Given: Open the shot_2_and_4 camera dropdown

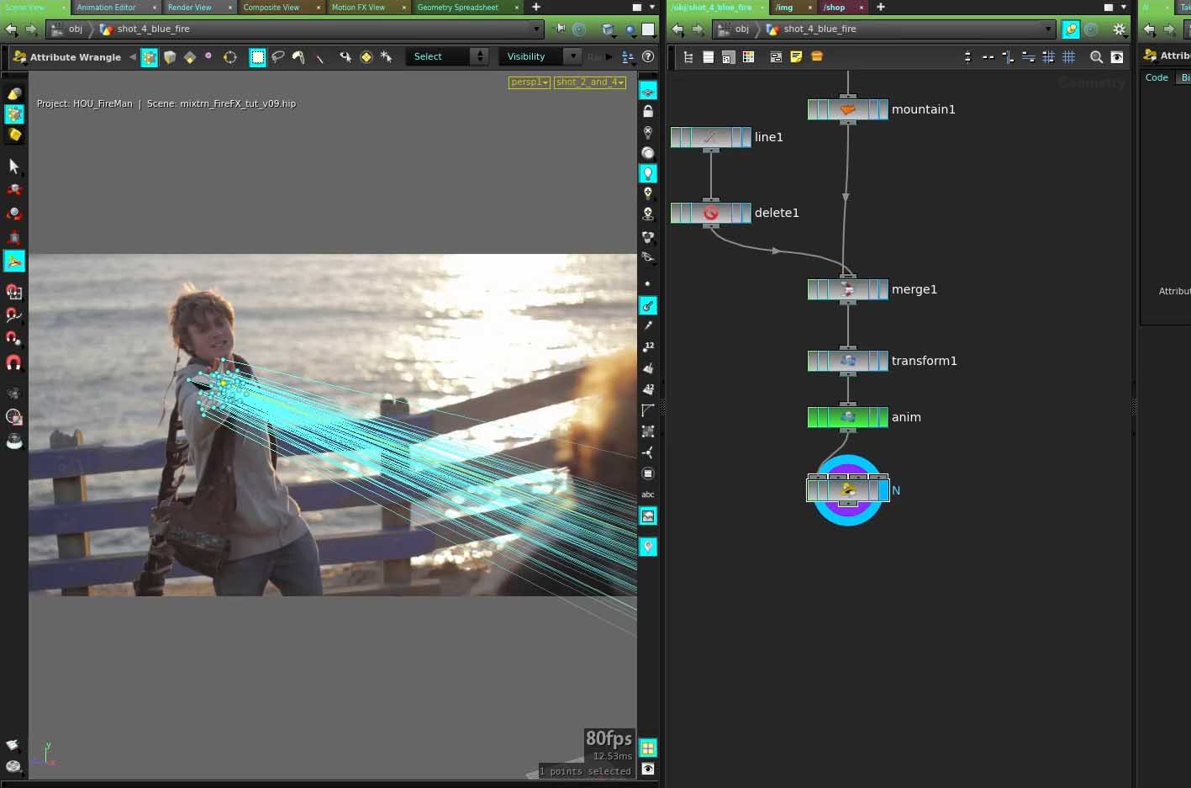Looking at the screenshot, I should (590, 82).
